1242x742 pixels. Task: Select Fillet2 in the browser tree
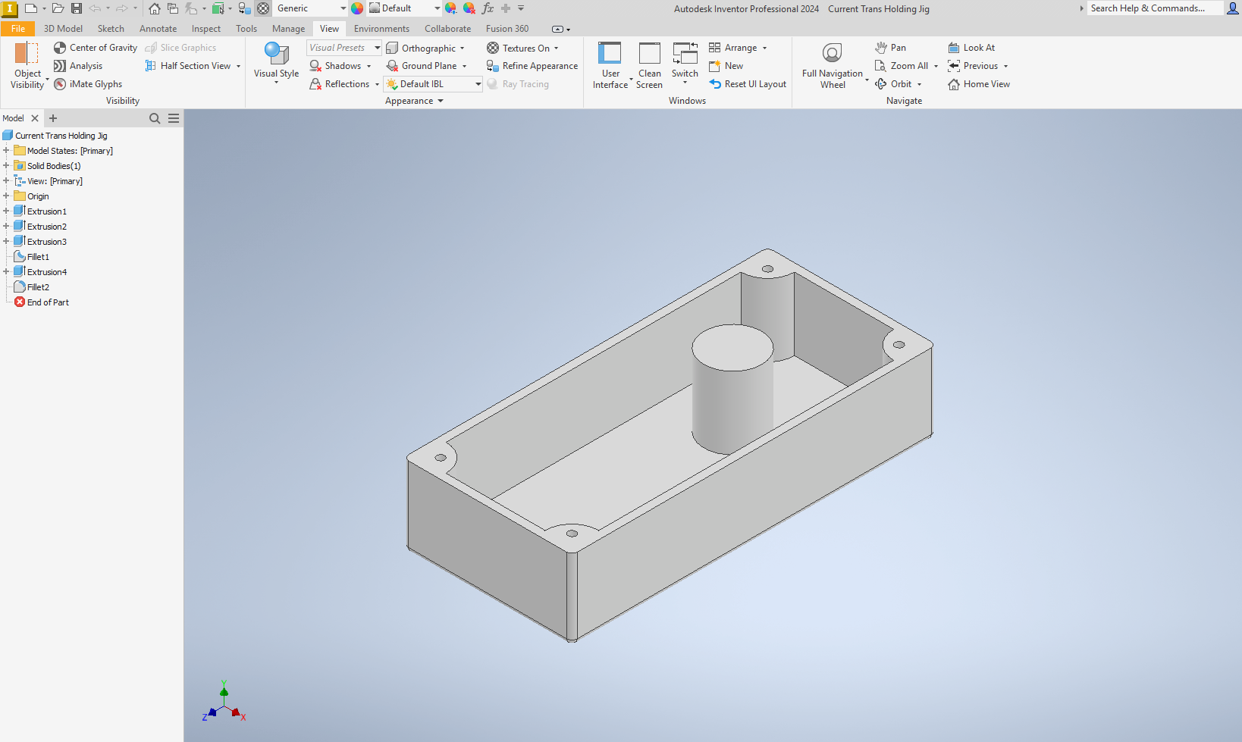coord(38,287)
